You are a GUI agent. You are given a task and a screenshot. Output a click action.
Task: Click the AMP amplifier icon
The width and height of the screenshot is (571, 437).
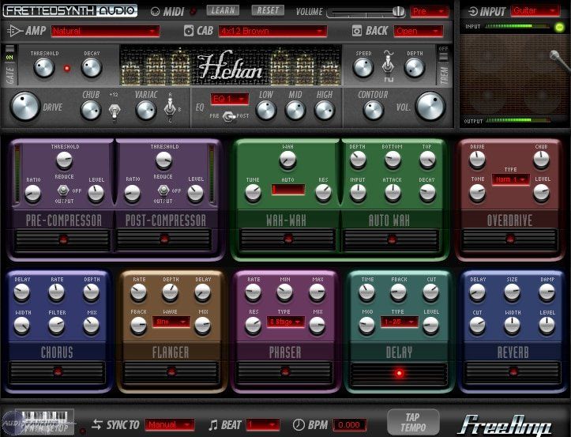click(15, 31)
